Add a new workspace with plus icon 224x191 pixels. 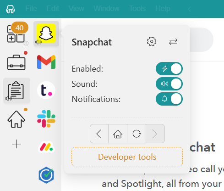pos(16,144)
